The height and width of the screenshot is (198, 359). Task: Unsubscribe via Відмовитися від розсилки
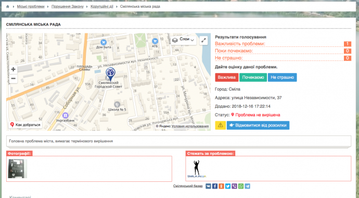point(258,125)
